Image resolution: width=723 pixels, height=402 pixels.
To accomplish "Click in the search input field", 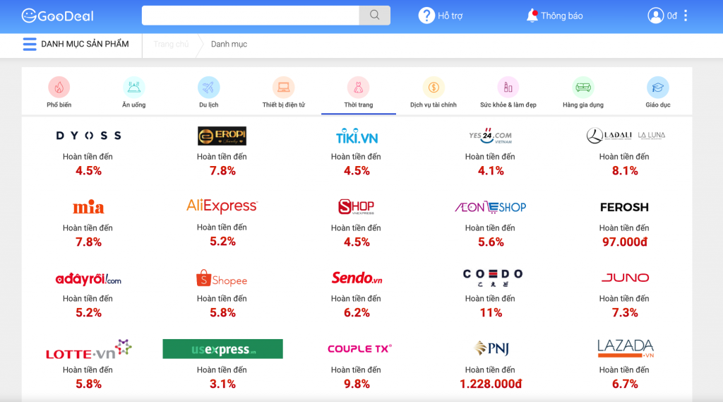I will [x=251, y=16].
